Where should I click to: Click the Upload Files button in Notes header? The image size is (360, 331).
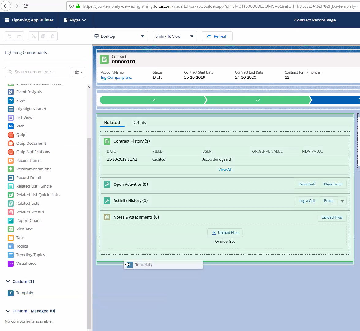coord(332,218)
